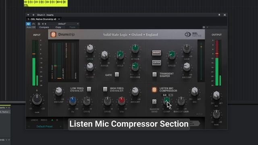The width and height of the screenshot is (258, 145).
Task: Click the OUTPUT dry/wet MIX knob
Action: coord(216,96)
